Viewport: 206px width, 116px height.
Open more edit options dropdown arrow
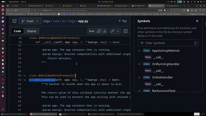[118, 31]
